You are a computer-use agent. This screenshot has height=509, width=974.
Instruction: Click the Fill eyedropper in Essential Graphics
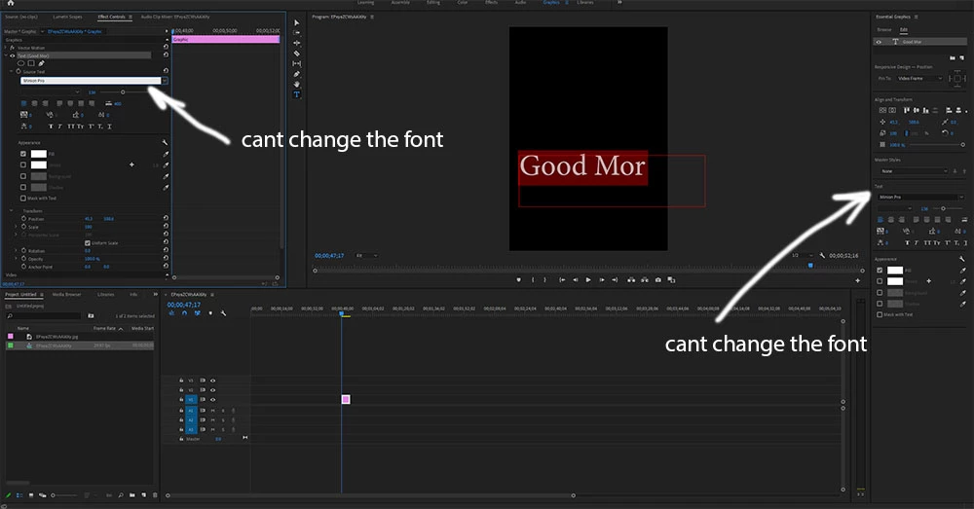pos(963,270)
